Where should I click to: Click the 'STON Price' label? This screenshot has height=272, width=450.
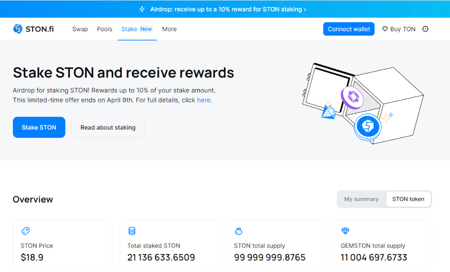37,246
